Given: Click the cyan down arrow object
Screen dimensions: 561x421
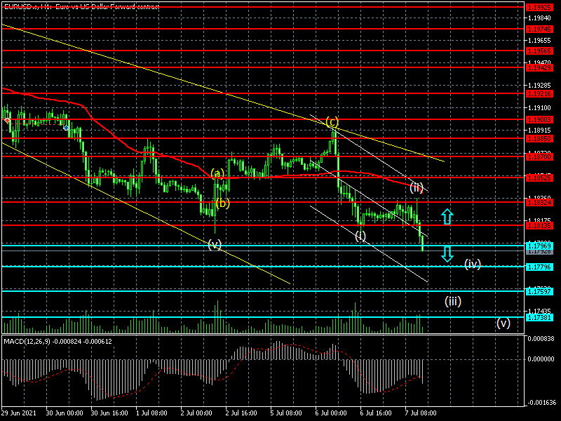Looking at the screenshot, I should [447, 254].
